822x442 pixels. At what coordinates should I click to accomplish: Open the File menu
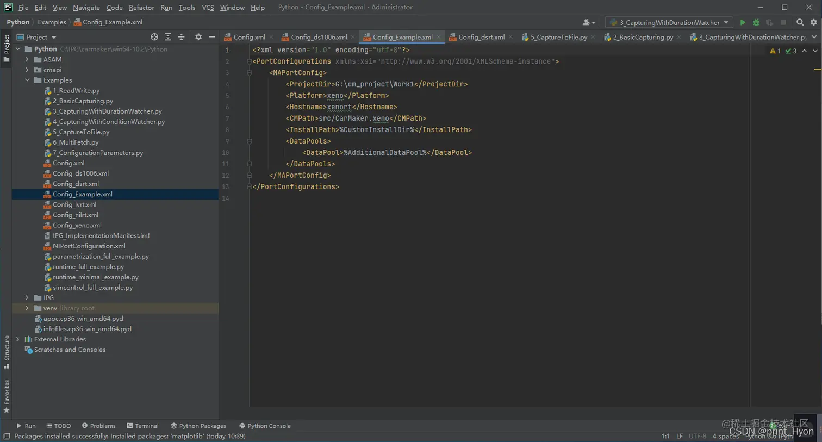coord(23,8)
